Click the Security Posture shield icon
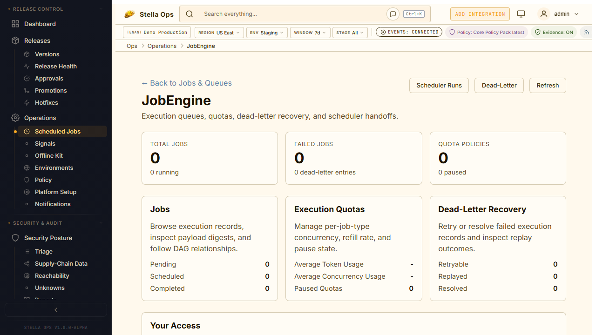 tap(15, 238)
